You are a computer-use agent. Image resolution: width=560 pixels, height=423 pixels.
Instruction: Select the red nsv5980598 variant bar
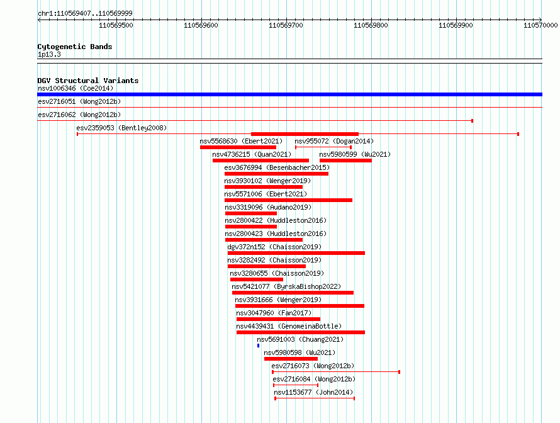pyautogui.click(x=291, y=359)
